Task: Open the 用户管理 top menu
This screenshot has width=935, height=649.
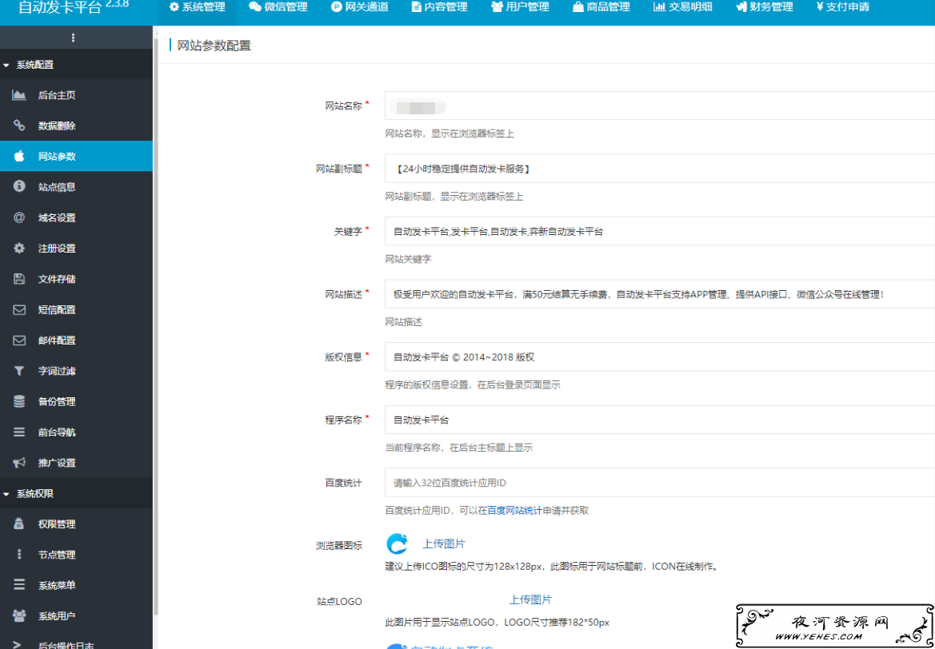Action: (x=520, y=7)
